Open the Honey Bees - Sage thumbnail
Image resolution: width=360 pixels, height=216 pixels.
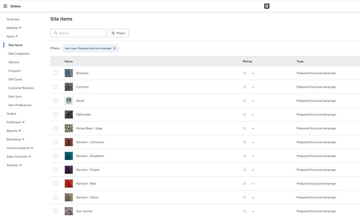coord(68,128)
